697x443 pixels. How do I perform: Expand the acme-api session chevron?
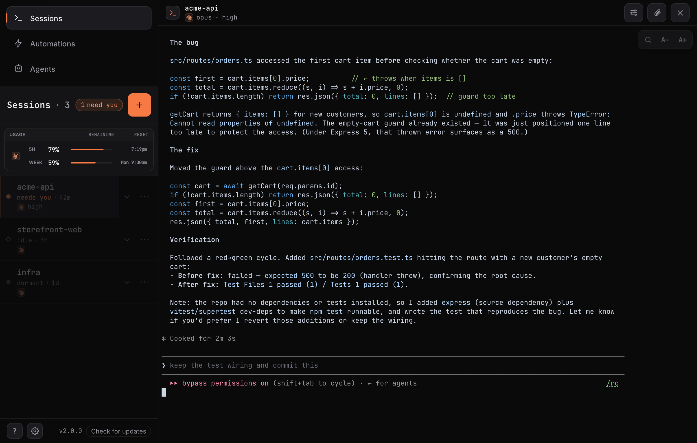(x=127, y=197)
